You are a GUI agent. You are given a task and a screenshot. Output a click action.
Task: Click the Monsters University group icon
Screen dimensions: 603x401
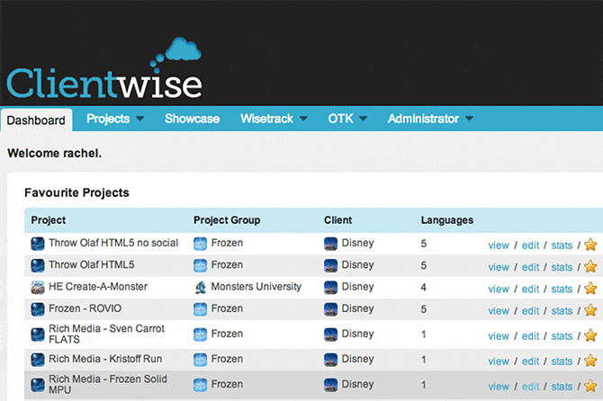point(201,288)
